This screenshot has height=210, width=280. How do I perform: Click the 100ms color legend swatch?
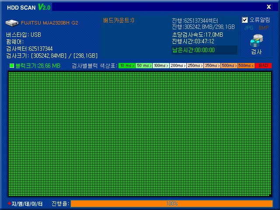161,66
